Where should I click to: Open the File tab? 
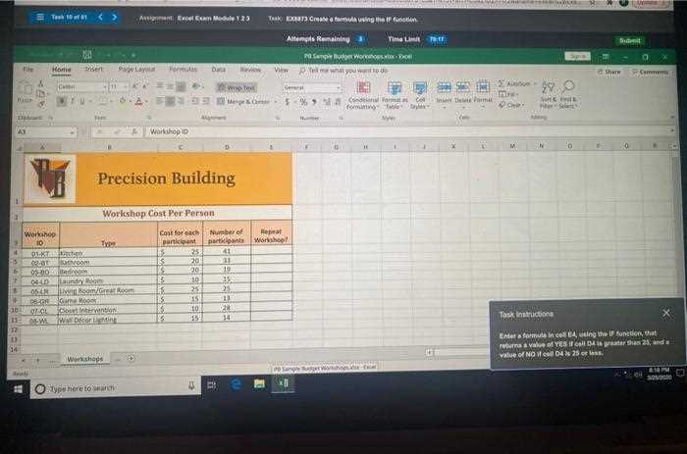(28, 70)
